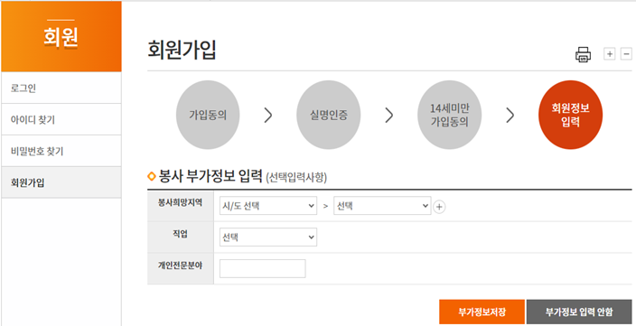Screen dimensions: 636x326
Task: Click the 개인전문분야 text field
Action: coord(262,268)
